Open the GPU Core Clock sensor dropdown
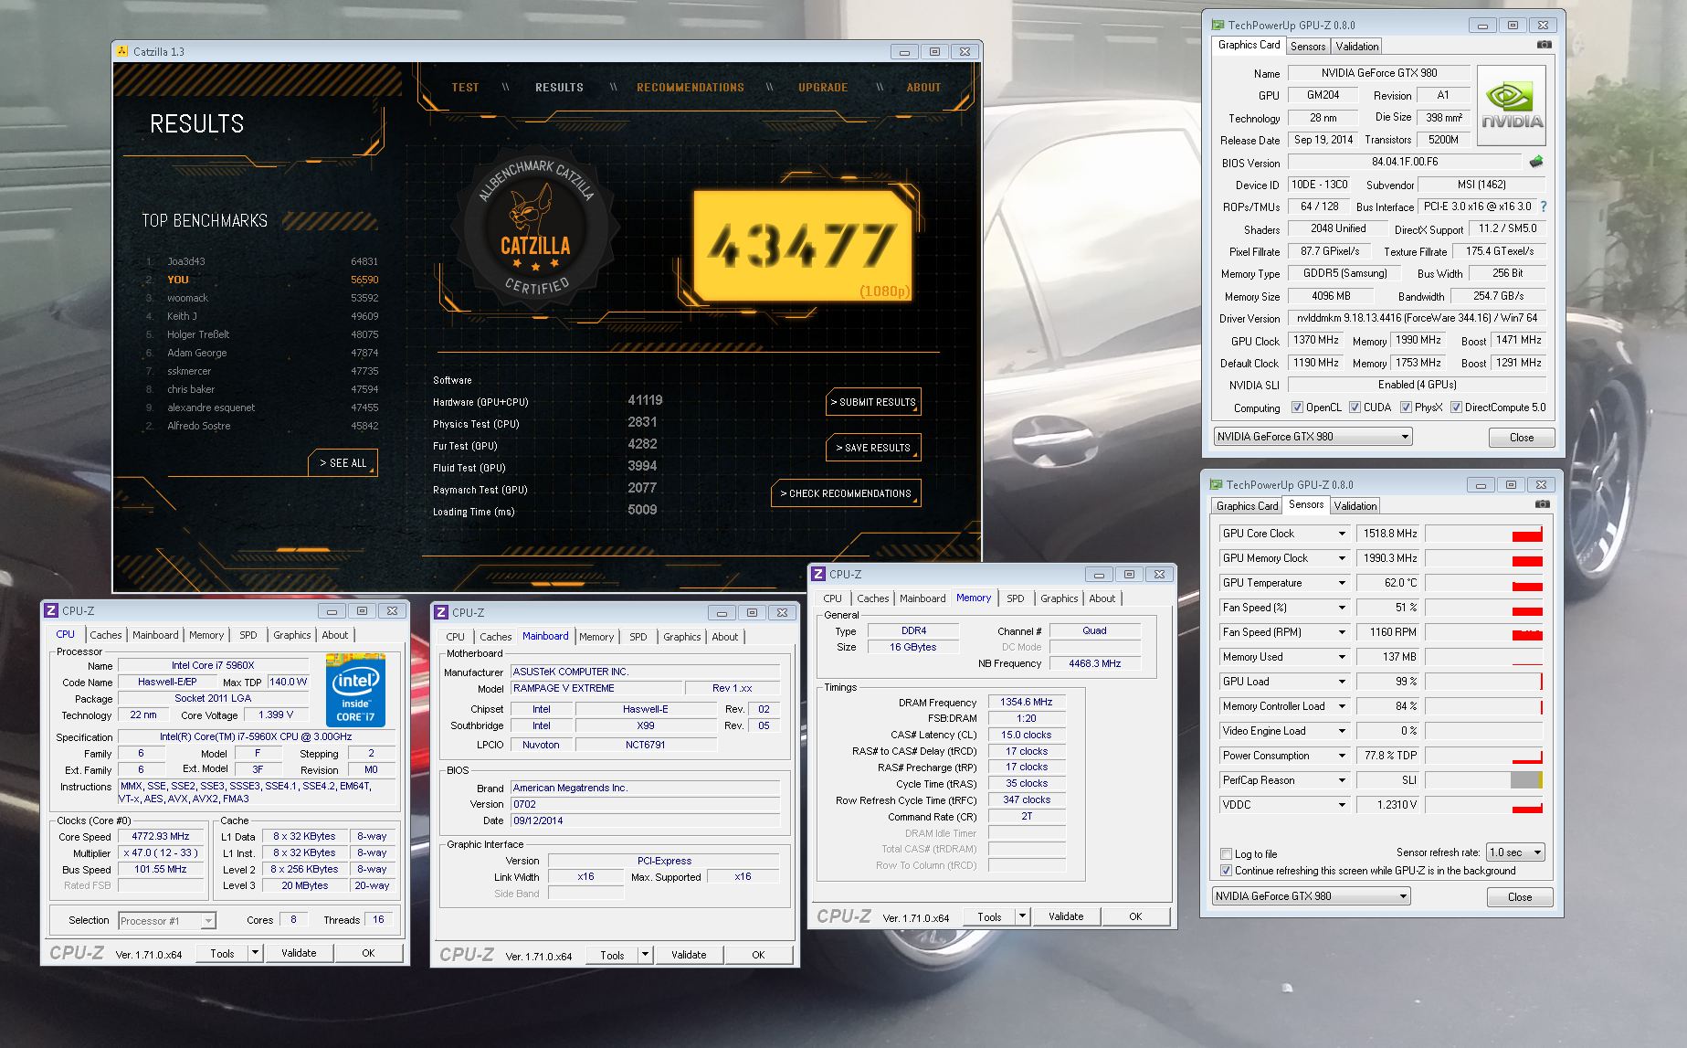 (x=1342, y=534)
